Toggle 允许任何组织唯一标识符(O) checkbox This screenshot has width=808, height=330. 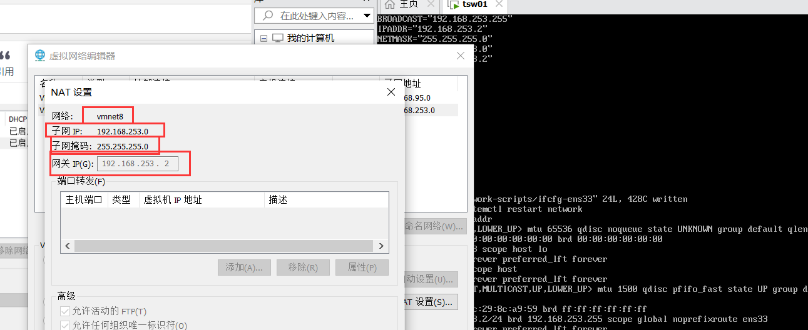[x=64, y=325]
